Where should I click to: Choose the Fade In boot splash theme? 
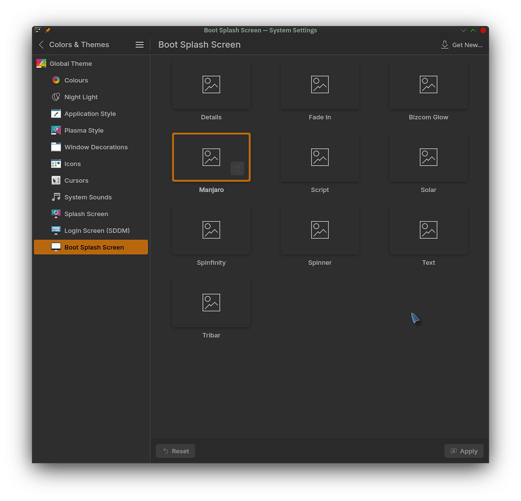click(x=320, y=84)
